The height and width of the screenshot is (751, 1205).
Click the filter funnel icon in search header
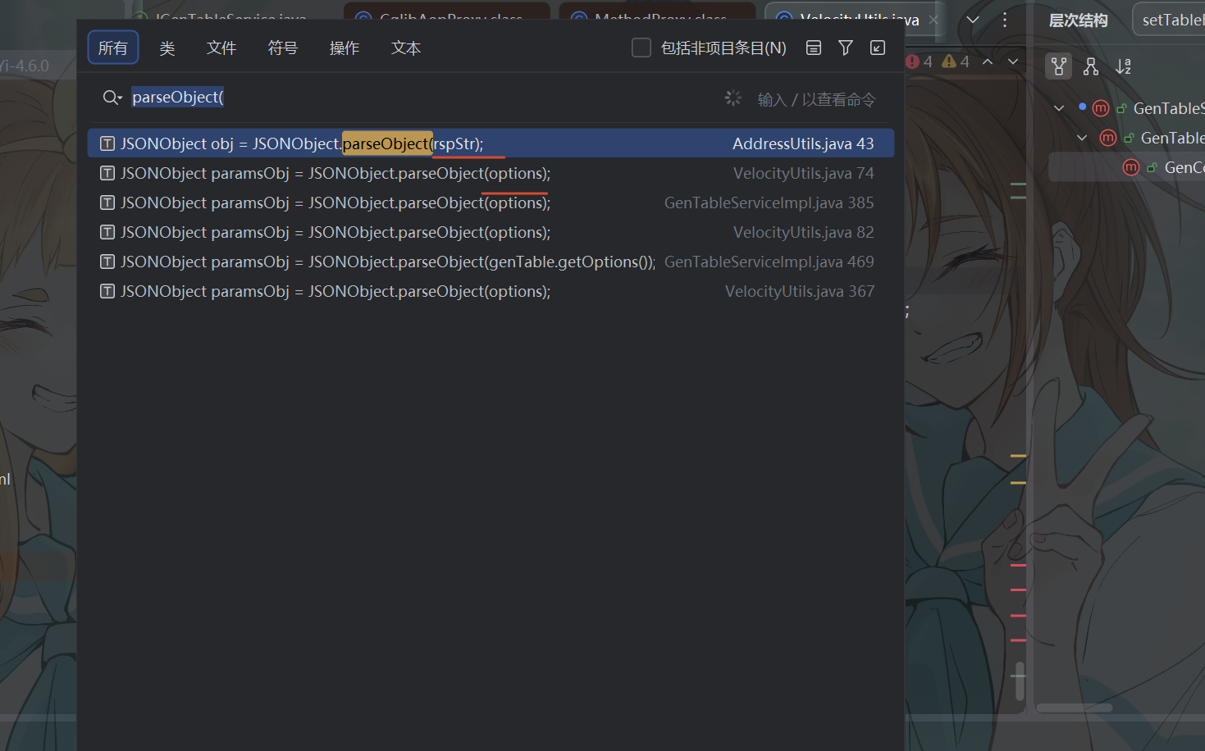click(846, 48)
